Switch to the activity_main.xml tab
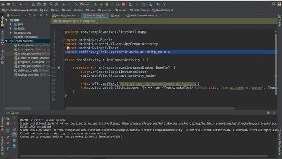 pos(65,15)
